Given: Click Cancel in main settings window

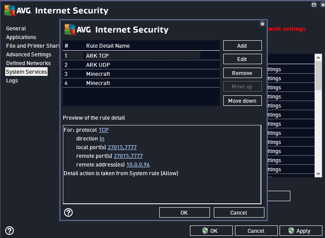Looking at the screenshot, I should [x=256, y=231].
